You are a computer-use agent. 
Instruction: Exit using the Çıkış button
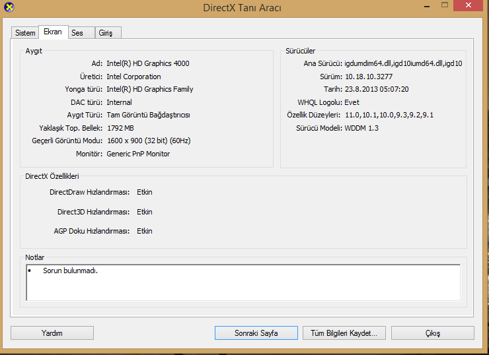(x=433, y=333)
